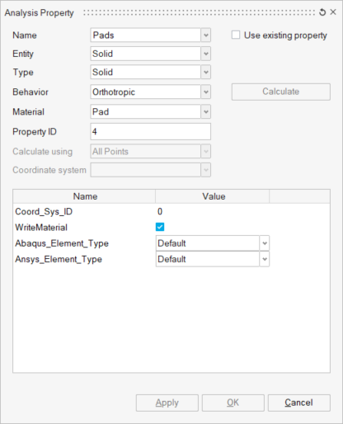
Task: Open the Type dropdown set to Solid
Action: pos(205,72)
